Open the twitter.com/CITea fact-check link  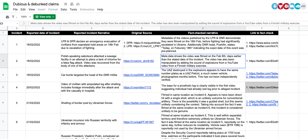tap(262, 101)
